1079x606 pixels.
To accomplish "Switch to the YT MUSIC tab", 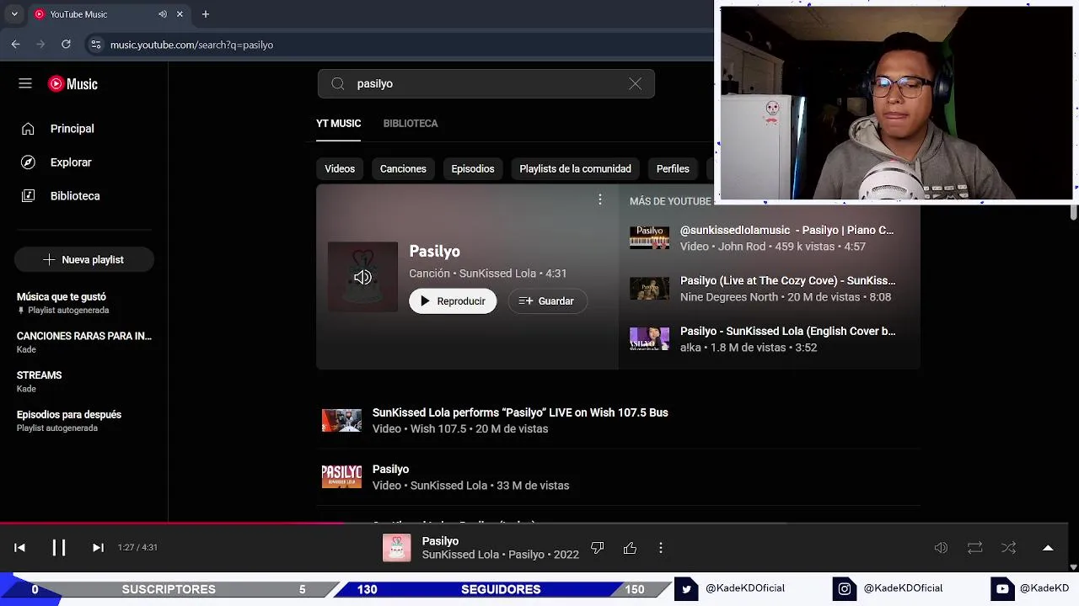I will click(x=338, y=123).
